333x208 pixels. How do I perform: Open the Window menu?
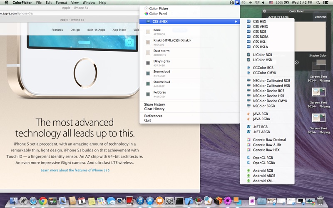click(x=89, y=2)
